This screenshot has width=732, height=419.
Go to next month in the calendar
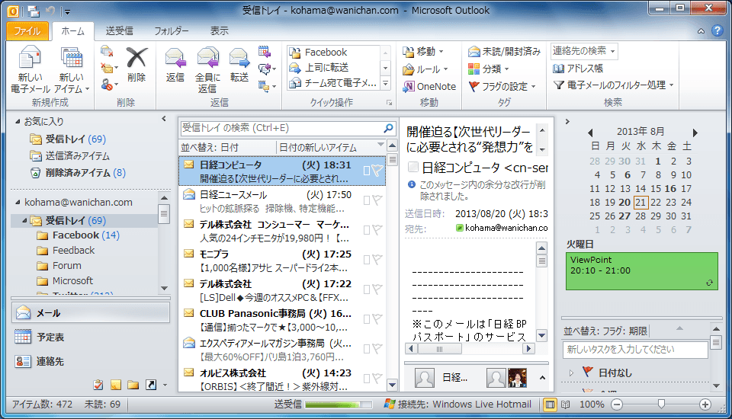[x=695, y=133]
